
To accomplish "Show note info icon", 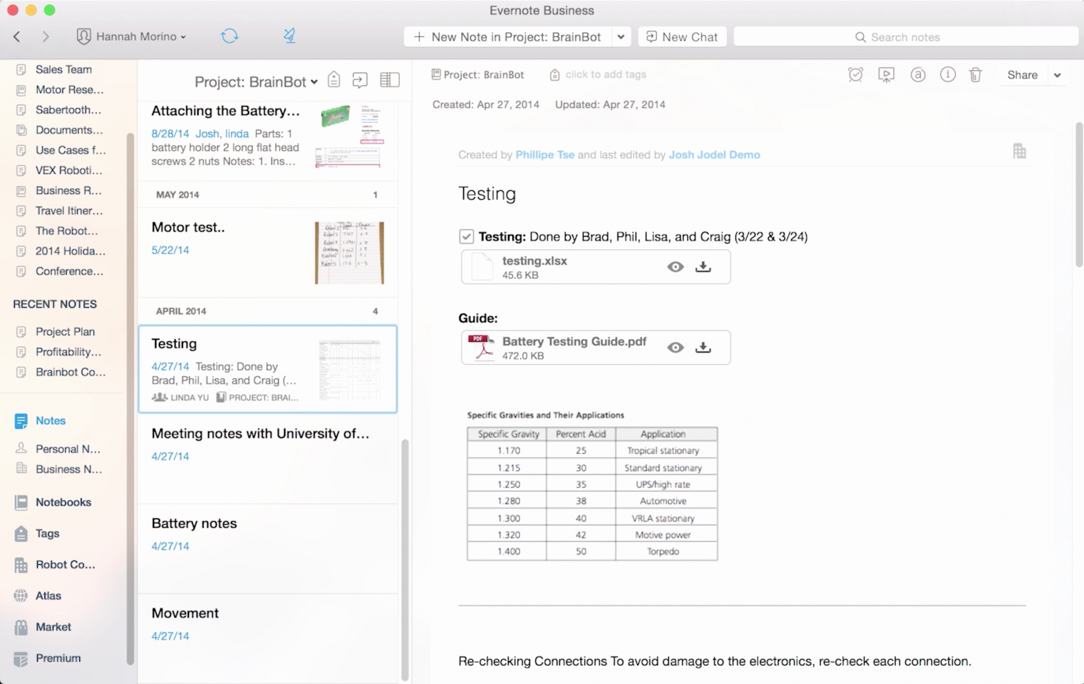I will pos(948,74).
